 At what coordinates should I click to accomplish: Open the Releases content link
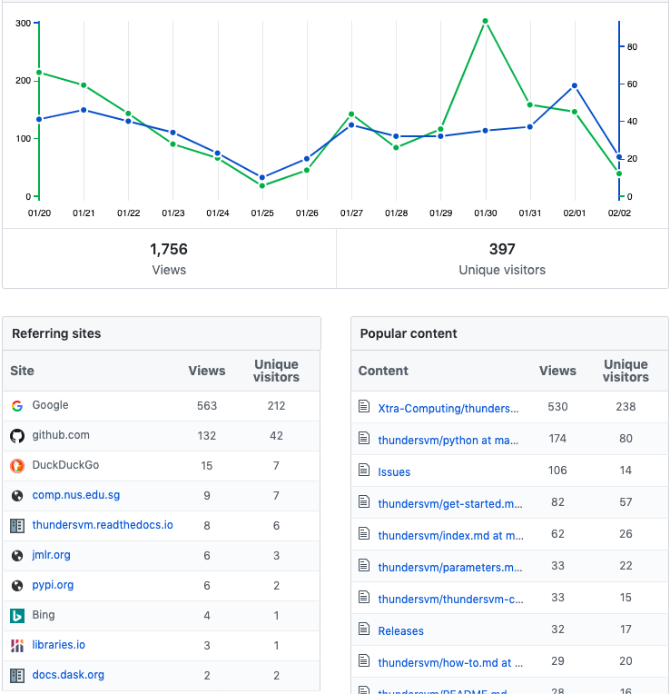[x=400, y=631]
